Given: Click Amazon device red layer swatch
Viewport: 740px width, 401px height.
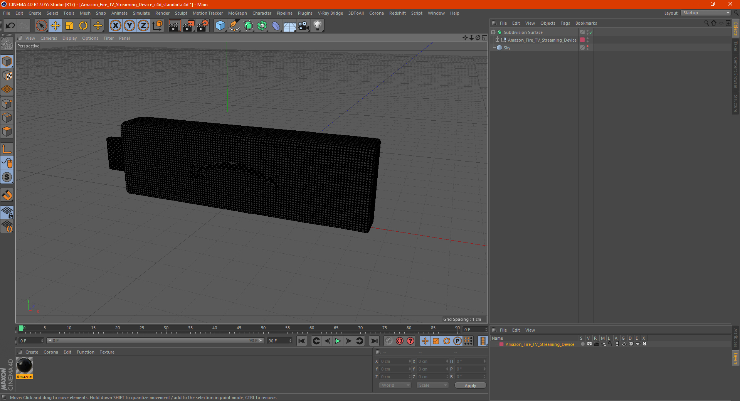Looking at the screenshot, I should click(x=582, y=40).
